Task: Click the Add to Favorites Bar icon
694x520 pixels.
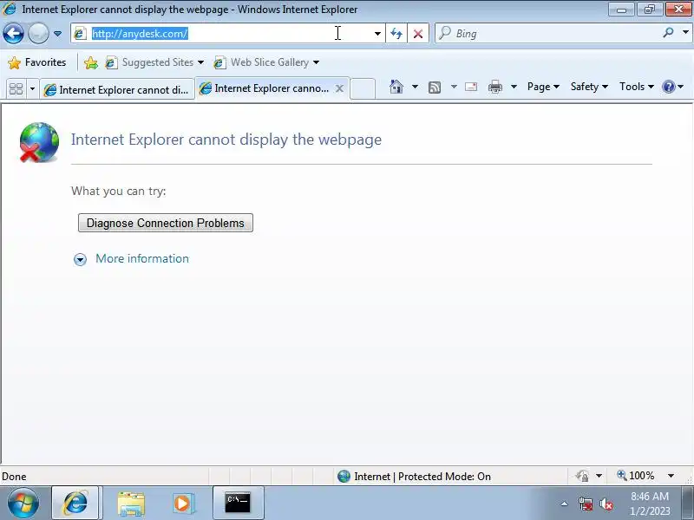Action: [x=91, y=62]
